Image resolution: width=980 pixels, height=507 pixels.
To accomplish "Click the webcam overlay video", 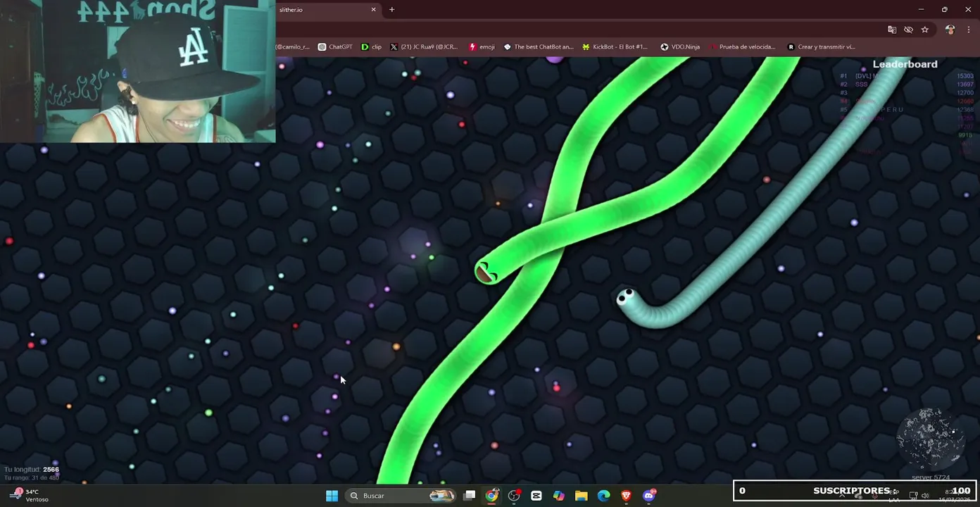I will pyautogui.click(x=138, y=71).
